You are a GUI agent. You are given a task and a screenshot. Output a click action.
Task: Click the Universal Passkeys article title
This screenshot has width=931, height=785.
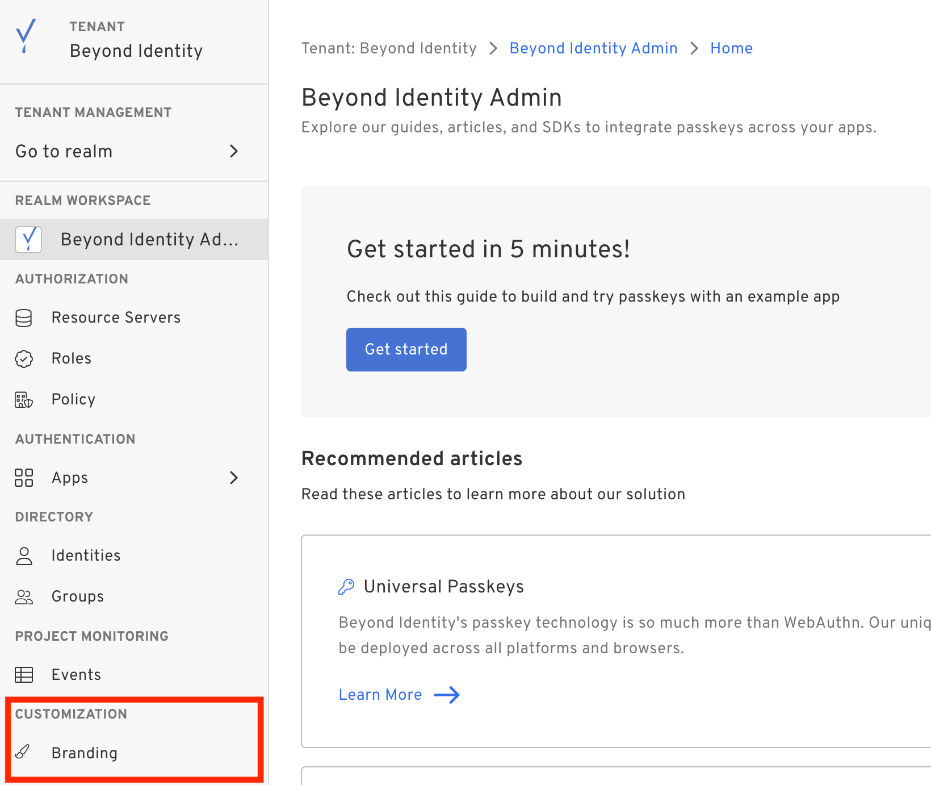(444, 587)
